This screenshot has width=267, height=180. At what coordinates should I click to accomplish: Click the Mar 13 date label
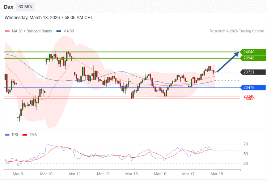point(131,174)
